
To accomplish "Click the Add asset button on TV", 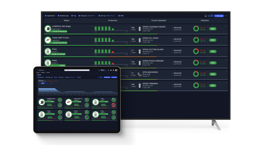I will pos(219,16).
